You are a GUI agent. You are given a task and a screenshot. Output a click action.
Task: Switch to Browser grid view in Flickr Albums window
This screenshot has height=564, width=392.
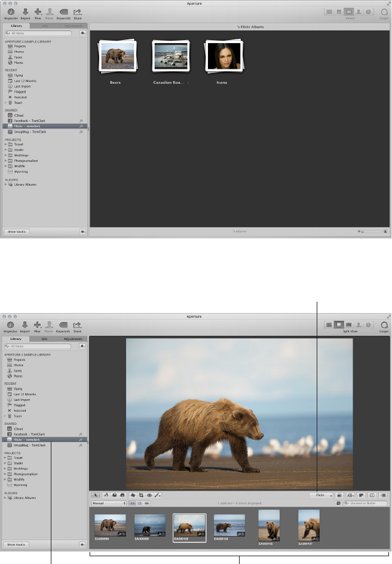tap(329, 12)
